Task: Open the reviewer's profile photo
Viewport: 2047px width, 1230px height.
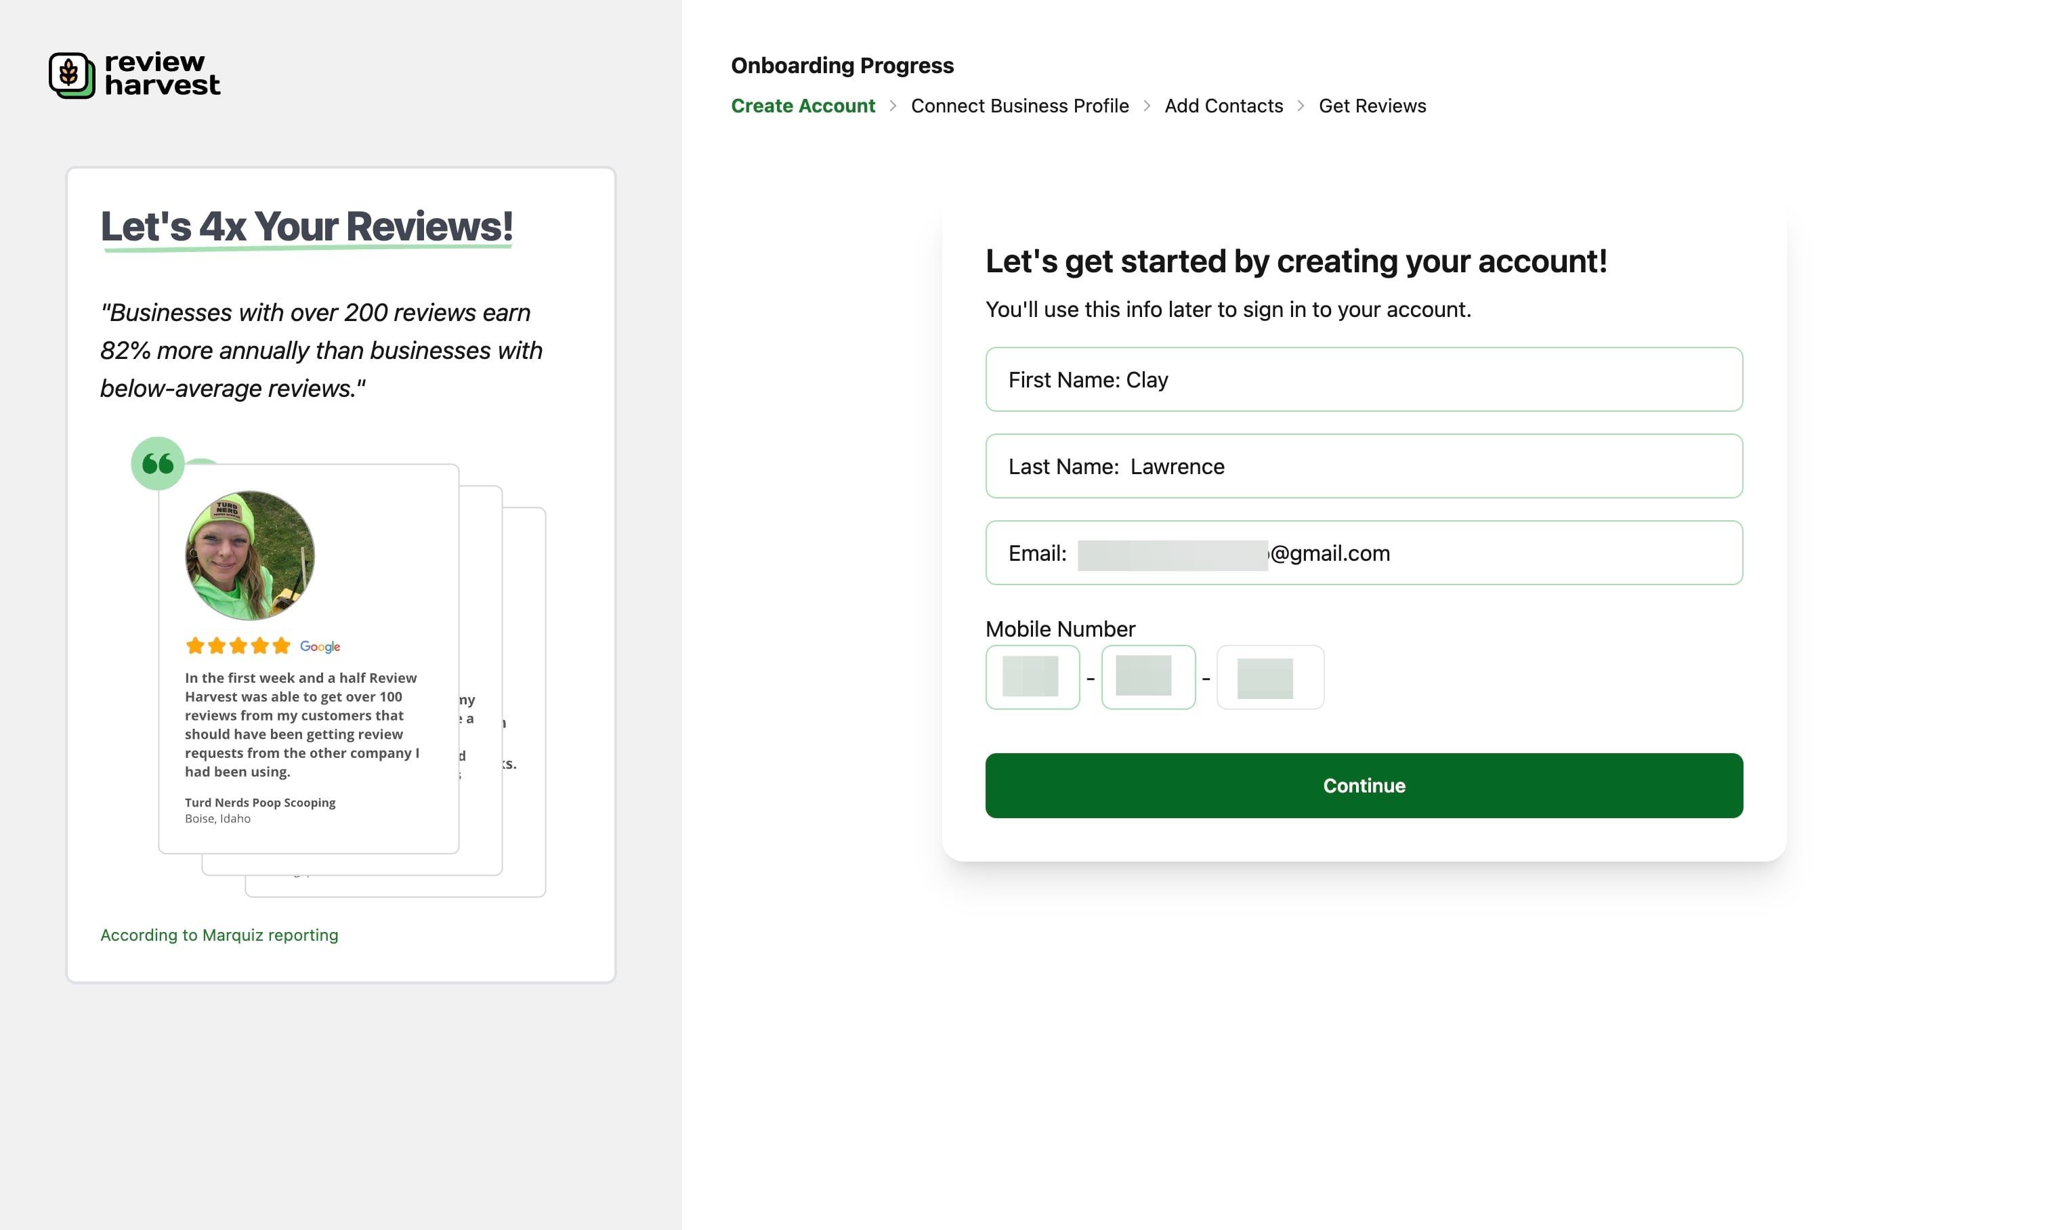Action: 249,555
